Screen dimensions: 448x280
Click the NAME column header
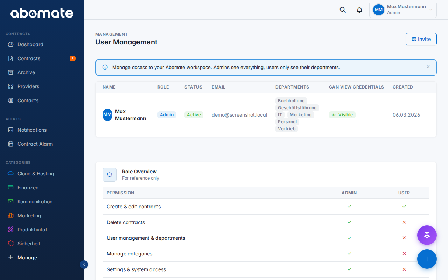pos(109,87)
